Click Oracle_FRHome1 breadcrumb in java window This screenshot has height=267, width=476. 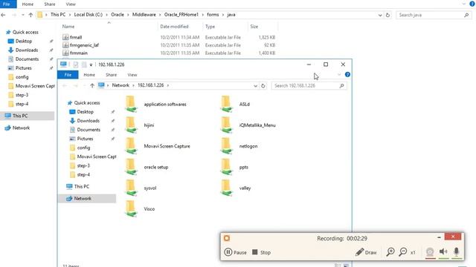coord(181,15)
